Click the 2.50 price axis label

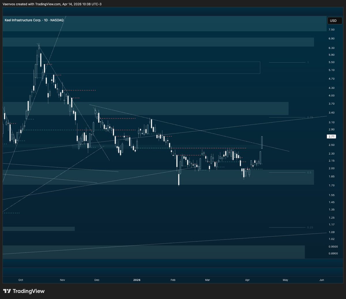331,145
